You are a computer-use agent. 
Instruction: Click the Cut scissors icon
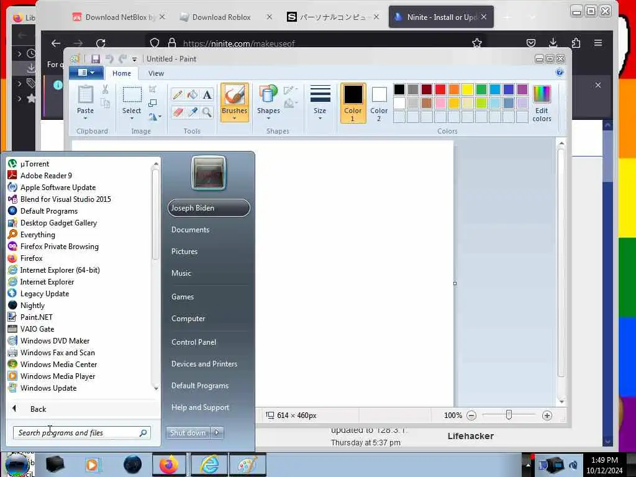click(105, 89)
